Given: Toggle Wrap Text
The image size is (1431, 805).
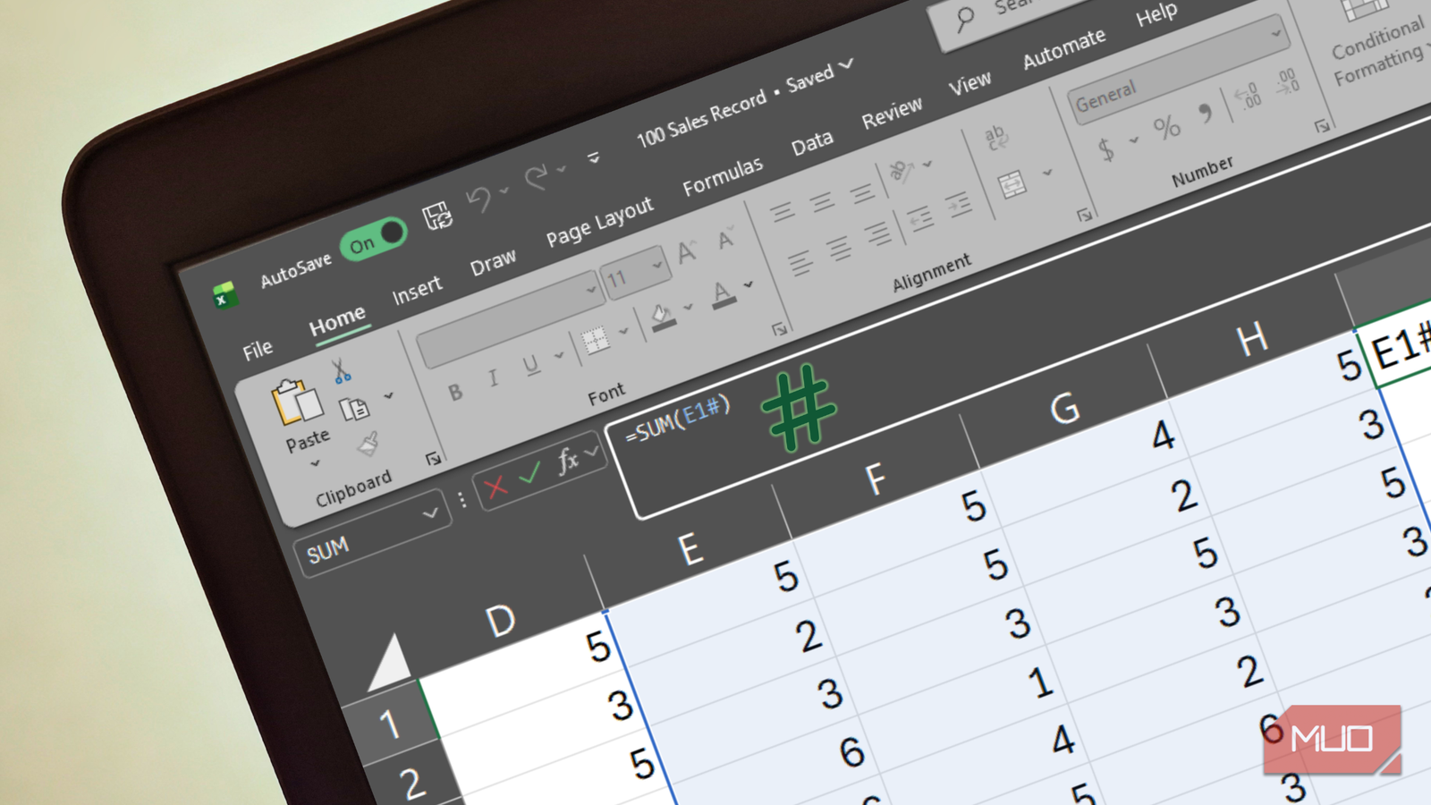Looking at the screenshot, I should (x=995, y=138).
